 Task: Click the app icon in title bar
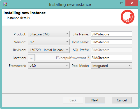pyautogui.click(x=5, y=4)
